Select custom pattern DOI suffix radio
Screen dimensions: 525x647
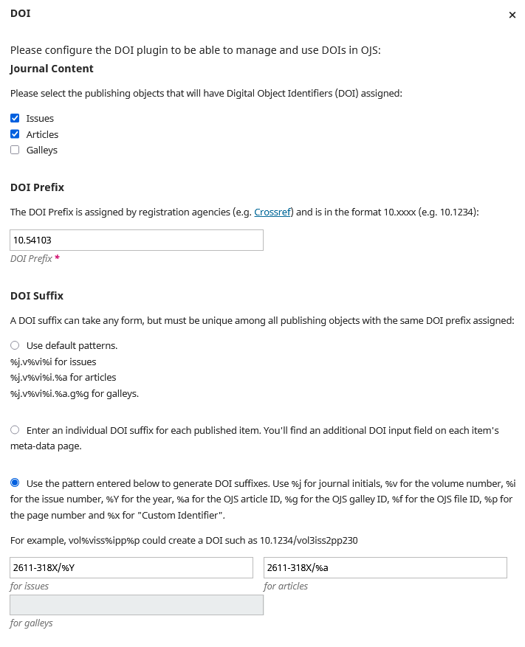pyautogui.click(x=15, y=483)
